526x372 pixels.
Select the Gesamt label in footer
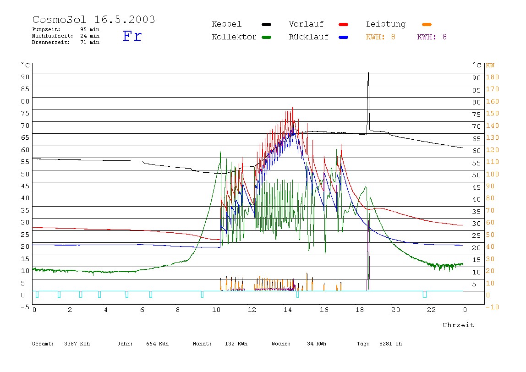pyautogui.click(x=43, y=344)
